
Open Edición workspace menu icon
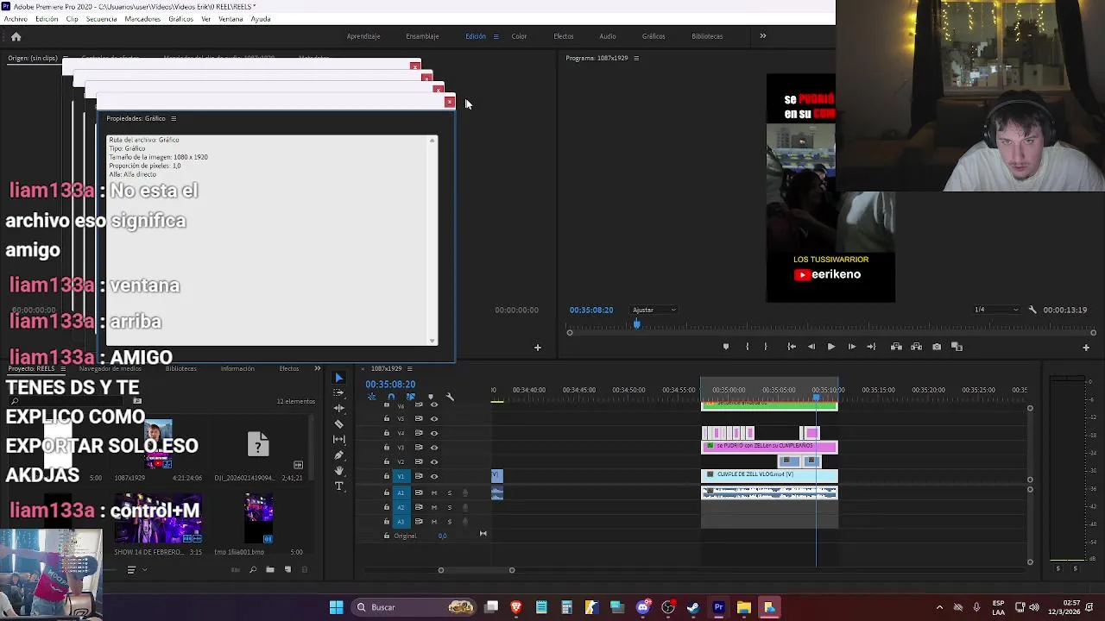[x=496, y=36]
